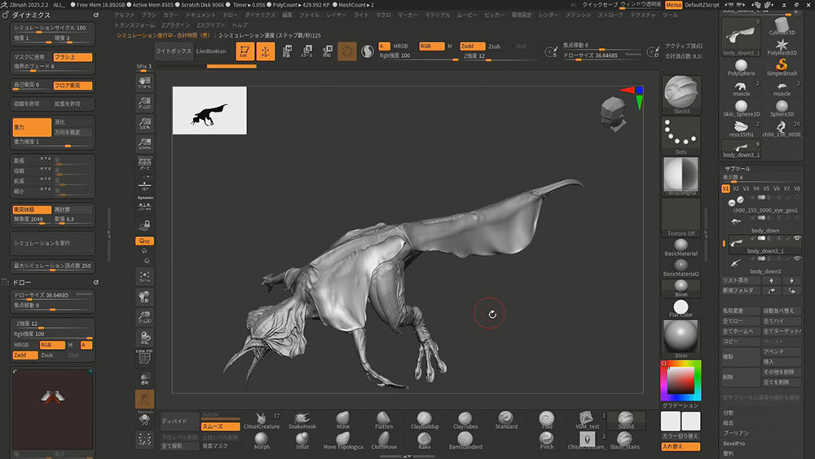Open the ブラシ menu
Screen dimensions: 815x459
click(x=148, y=15)
